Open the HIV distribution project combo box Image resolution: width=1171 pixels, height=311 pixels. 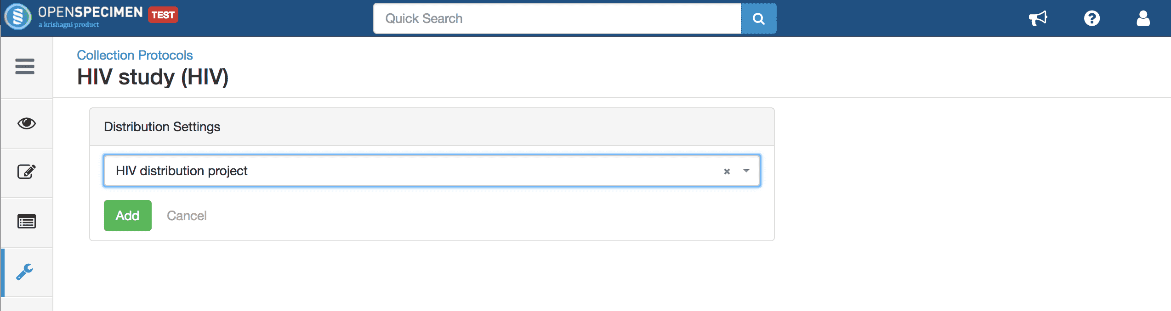click(432, 171)
